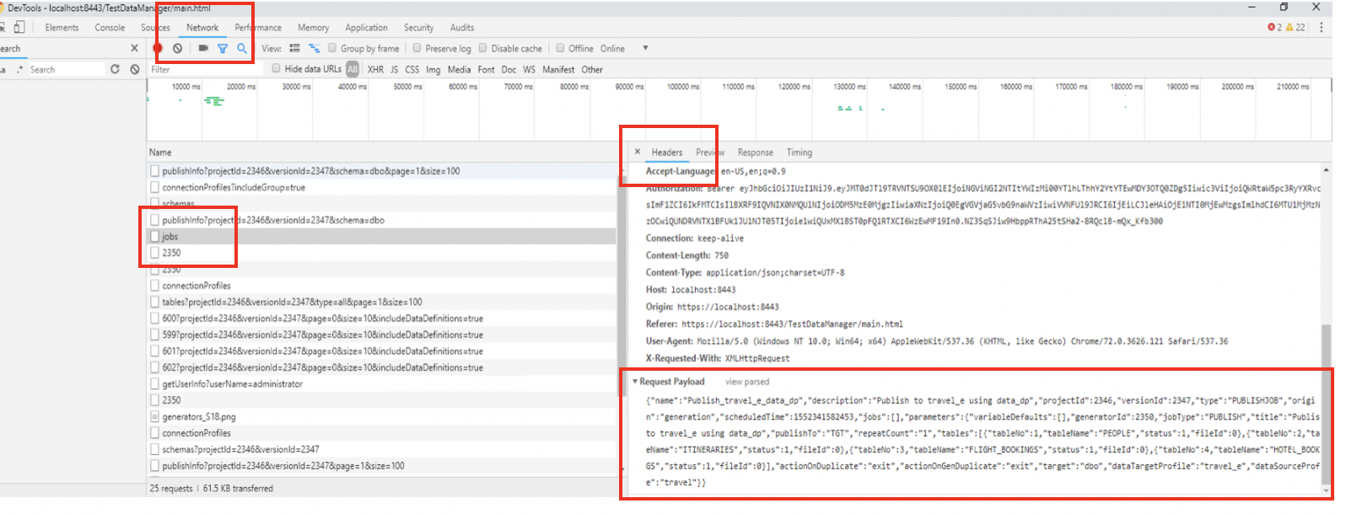Select the 599?projectId=2346 request row
1346x514 pixels.
[x=381, y=335]
